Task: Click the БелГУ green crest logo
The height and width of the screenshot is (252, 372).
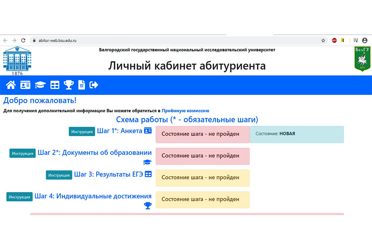Action: click(362, 59)
